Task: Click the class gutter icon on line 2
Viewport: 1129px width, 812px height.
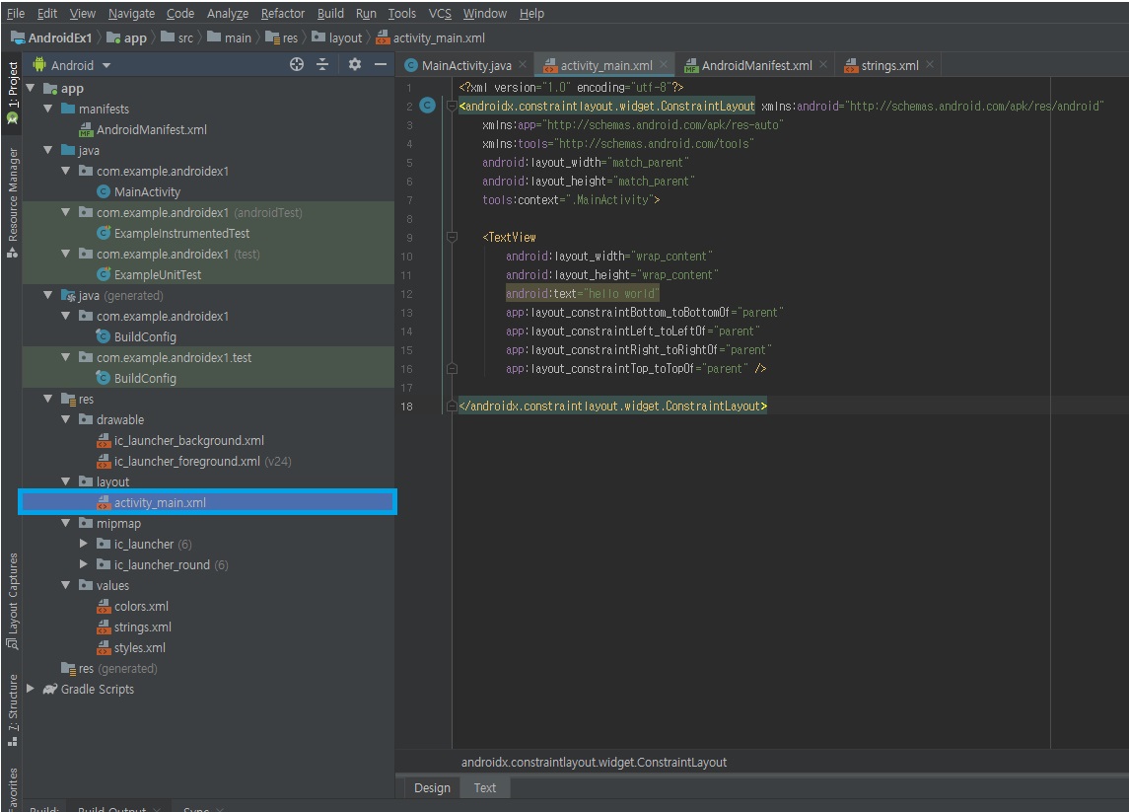Action: point(427,106)
